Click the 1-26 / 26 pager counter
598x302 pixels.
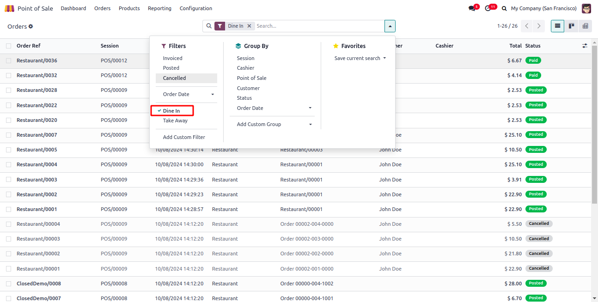coord(507,26)
